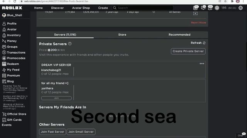The image size is (247, 138).
Task: Open the Avatar sidebar icon
Action: point(4,30)
